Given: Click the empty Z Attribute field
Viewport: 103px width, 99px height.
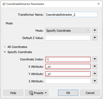Looking at the screenshot, I should pyautogui.click(x=68, y=81).
